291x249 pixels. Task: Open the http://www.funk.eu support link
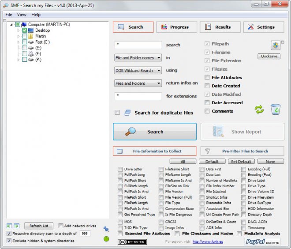click(208, 241)
